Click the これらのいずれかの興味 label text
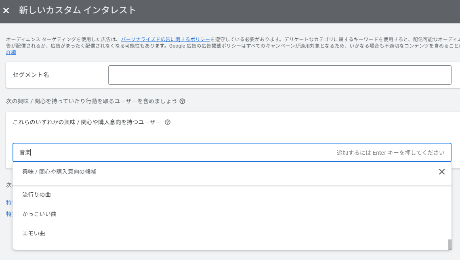 click(87, 122)
